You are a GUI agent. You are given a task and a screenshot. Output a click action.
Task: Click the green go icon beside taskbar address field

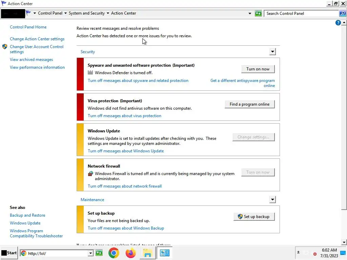tap(99, 253)
